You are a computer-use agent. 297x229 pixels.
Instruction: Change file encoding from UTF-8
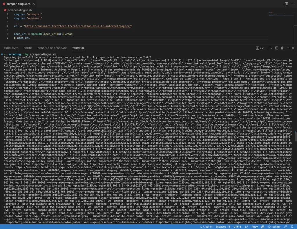(237, 227)
